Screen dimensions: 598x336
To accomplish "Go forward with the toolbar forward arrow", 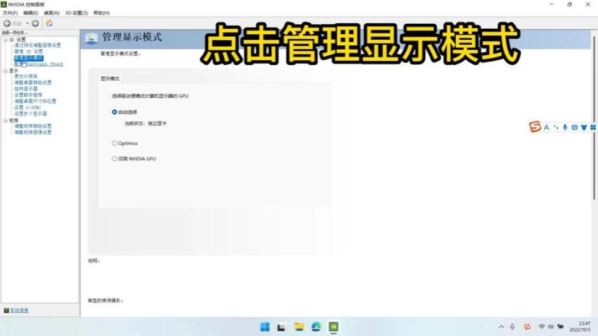I will point(35,24).
